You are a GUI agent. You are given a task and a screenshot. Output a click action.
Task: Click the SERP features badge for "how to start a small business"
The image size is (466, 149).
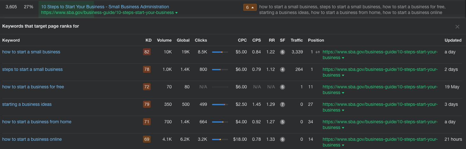[x=282, y=52]
